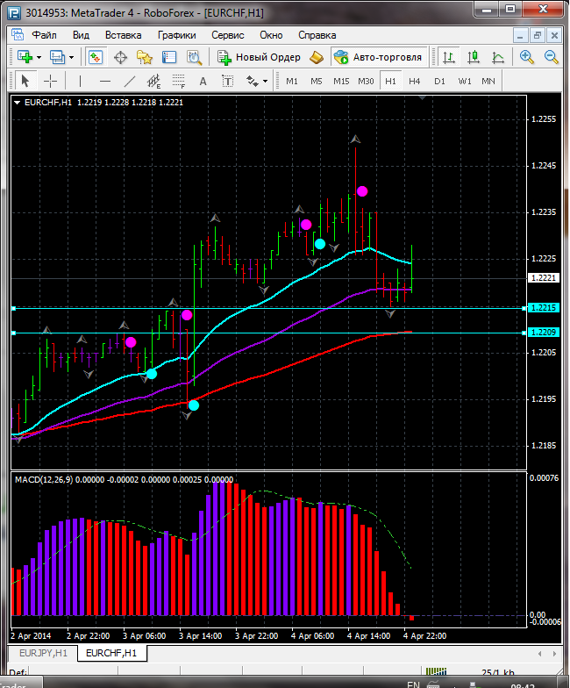The image size is (570, 688).
Task: Toggle the Market Watch window icon
Action: [96, 57]
